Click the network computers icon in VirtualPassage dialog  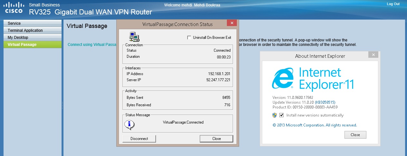pyautogui.click(x=134, y=37)
